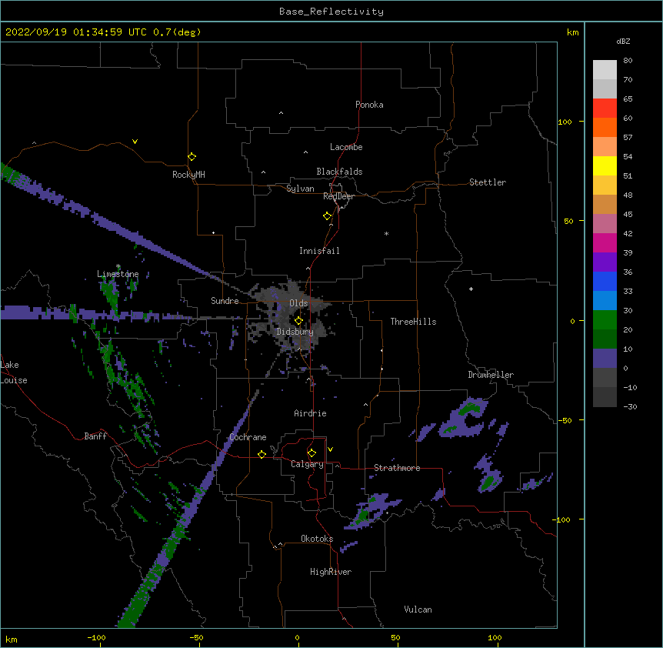Image resolution: width=663 pixels, height=648 pixels.
Task: Click the yellow marker below Cochrane
Action: [262, 454]
